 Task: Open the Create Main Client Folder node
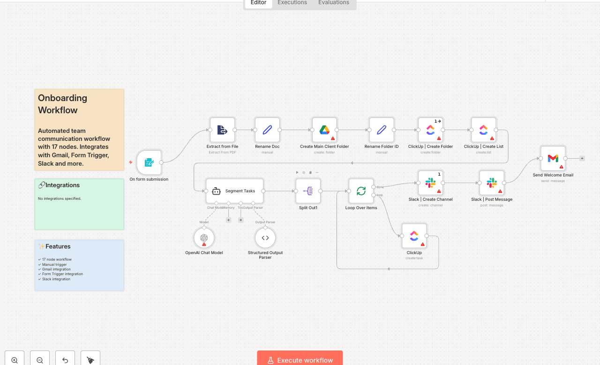pyautogui.click(x=324, y=130)
